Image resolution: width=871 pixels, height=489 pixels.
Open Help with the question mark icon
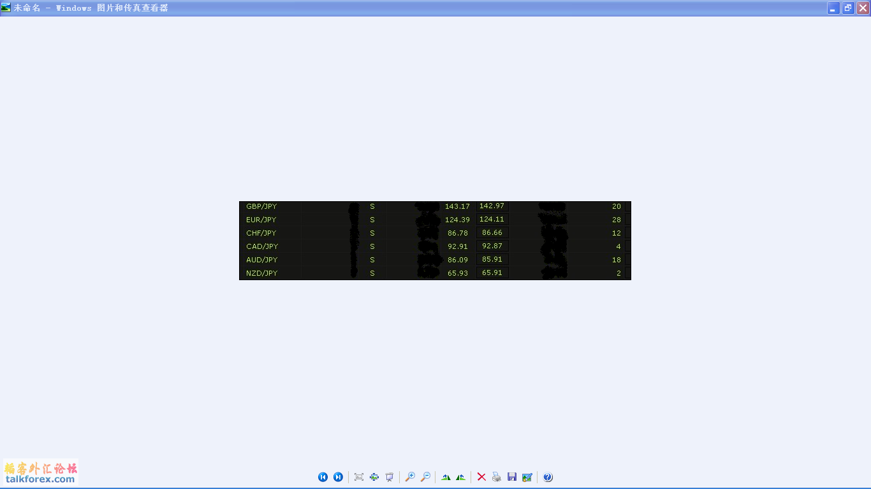coord(548,477)
